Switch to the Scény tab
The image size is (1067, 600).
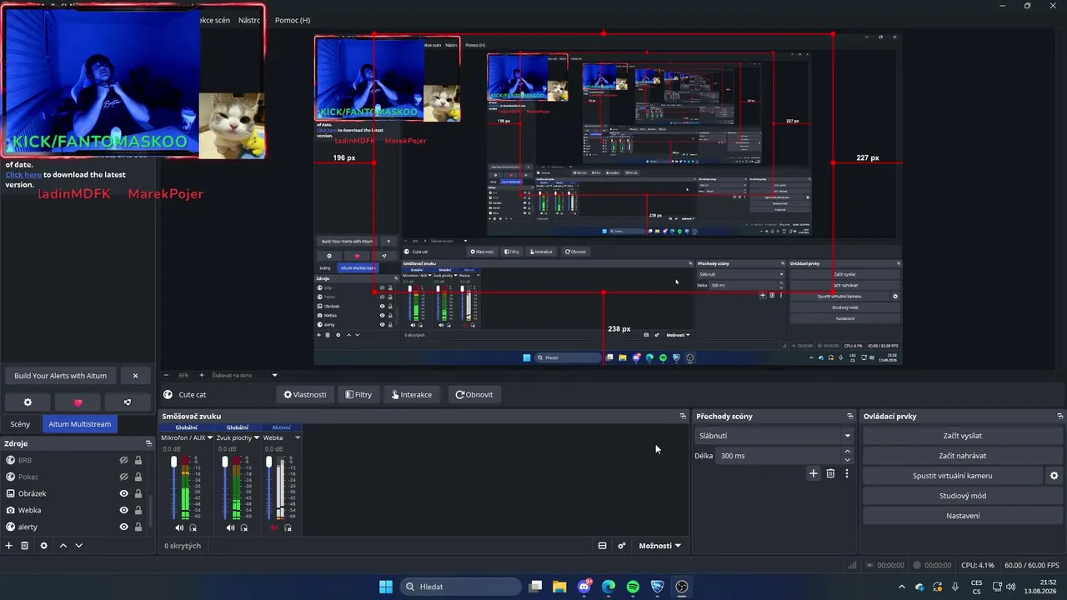(20, 424)
